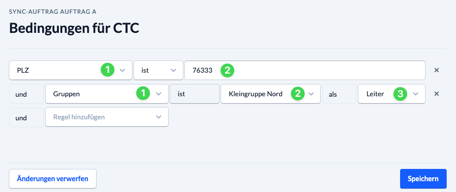
Task: Open the Kleingruppe Nord group dropdown
Action: click(x=271, y=94)
